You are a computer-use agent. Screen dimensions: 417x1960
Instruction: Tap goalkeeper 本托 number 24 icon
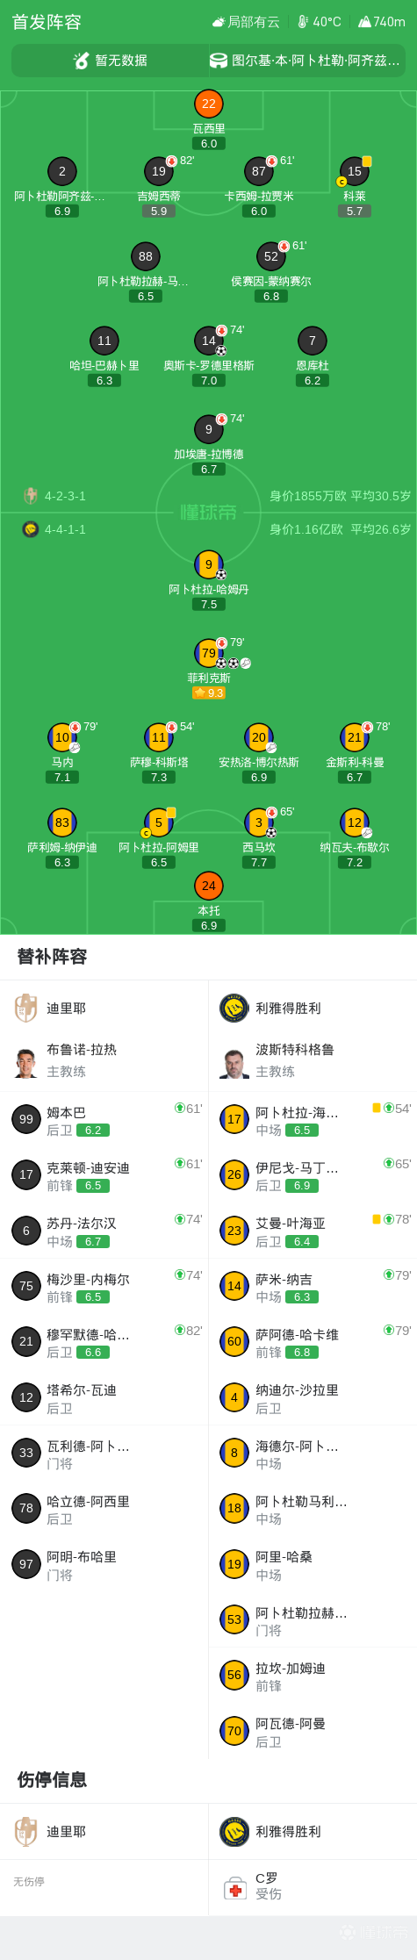coord(209,886)
